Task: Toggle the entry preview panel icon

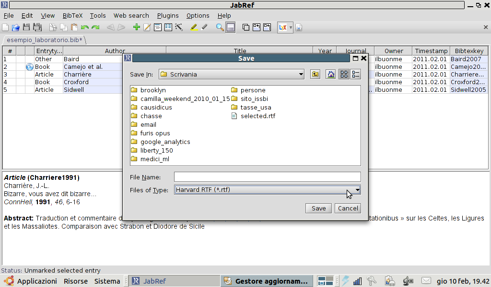Action: (x=231, y=27)
